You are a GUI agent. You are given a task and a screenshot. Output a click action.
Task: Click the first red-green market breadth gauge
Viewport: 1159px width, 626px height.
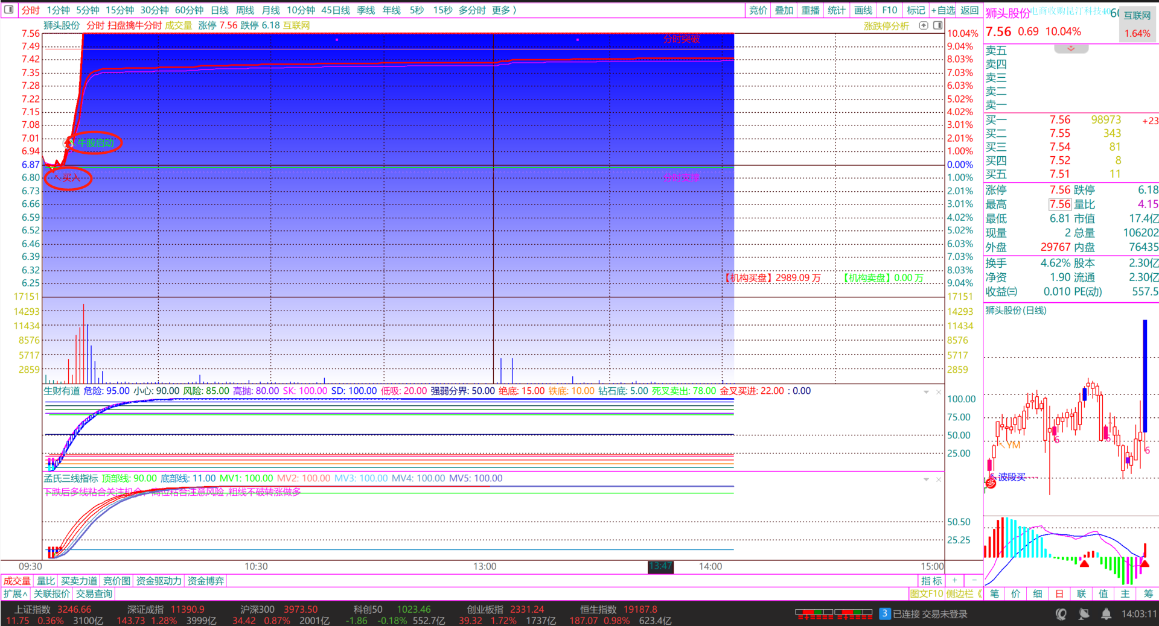pos(814,614)
